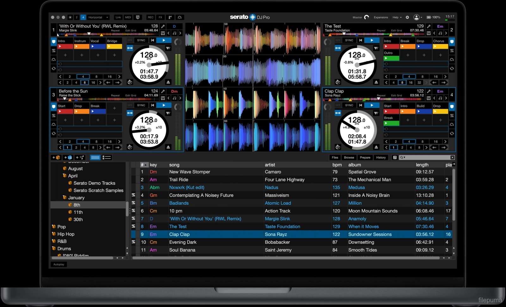Switch to the Prepare tab
This screenshot has width=506, height=307.
point(365,157)
